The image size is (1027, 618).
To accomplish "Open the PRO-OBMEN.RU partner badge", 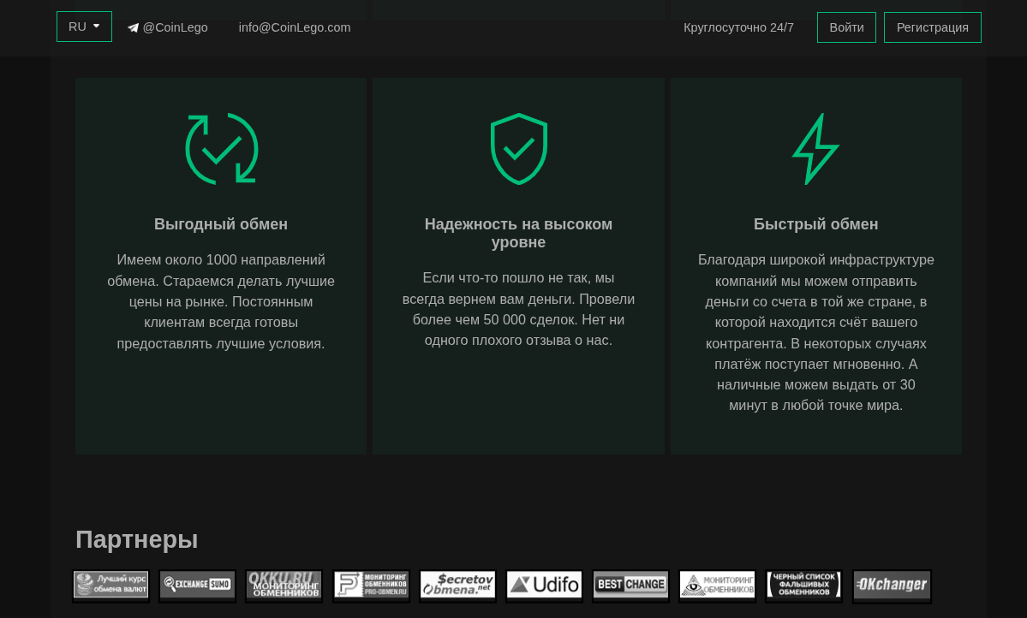I will coord(372,585).
